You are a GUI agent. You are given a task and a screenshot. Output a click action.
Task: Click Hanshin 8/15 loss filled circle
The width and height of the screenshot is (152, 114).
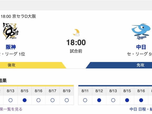tap(25, 100)
